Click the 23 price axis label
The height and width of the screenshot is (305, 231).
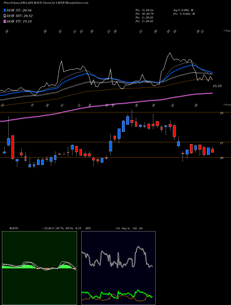[x=221, y=113]
